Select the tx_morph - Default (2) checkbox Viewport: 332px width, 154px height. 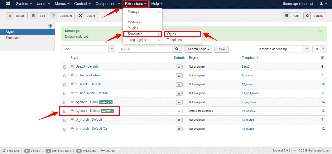tap(65, 129)
